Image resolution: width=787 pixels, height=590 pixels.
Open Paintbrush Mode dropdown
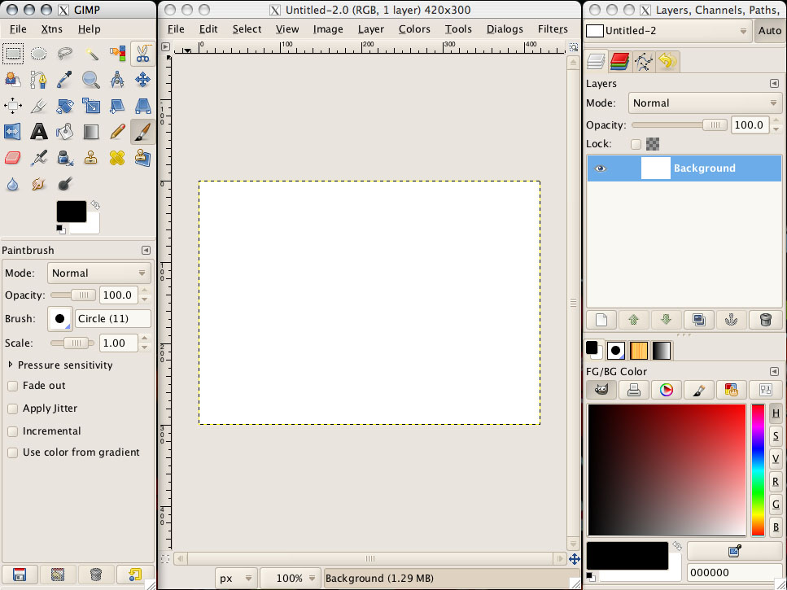[98, 273]
